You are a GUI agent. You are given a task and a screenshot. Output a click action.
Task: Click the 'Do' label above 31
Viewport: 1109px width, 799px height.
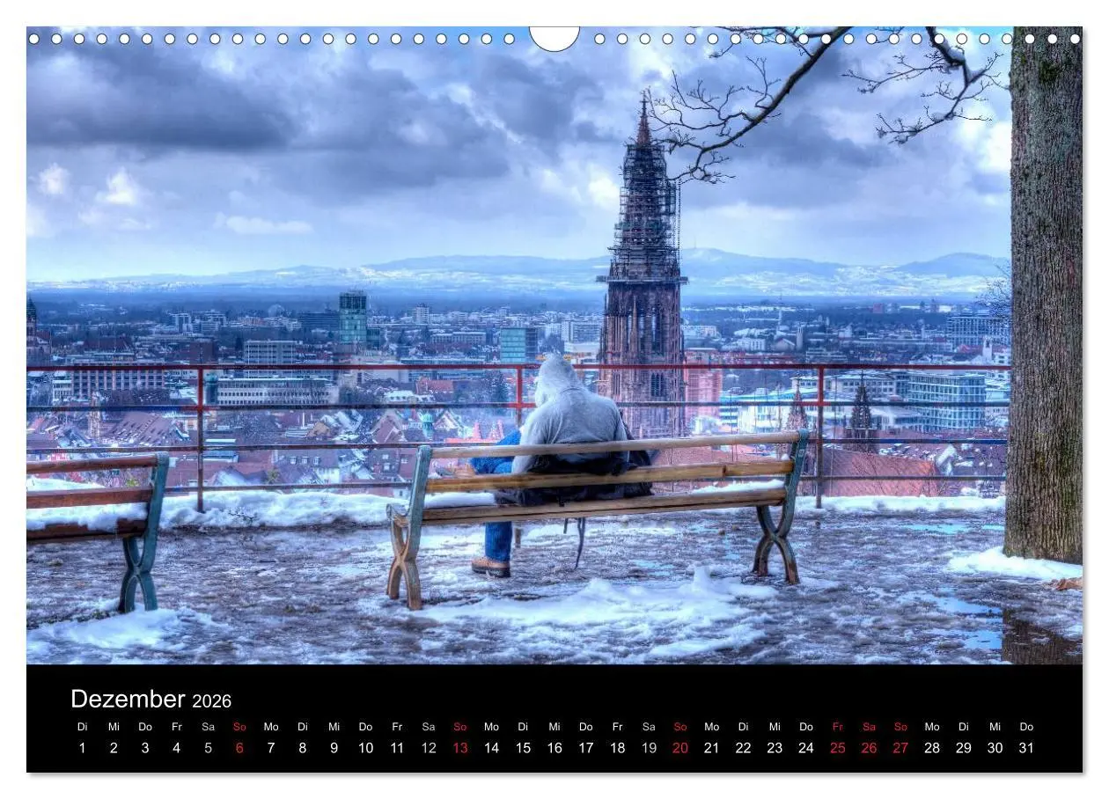click(x=1026, y=727)
